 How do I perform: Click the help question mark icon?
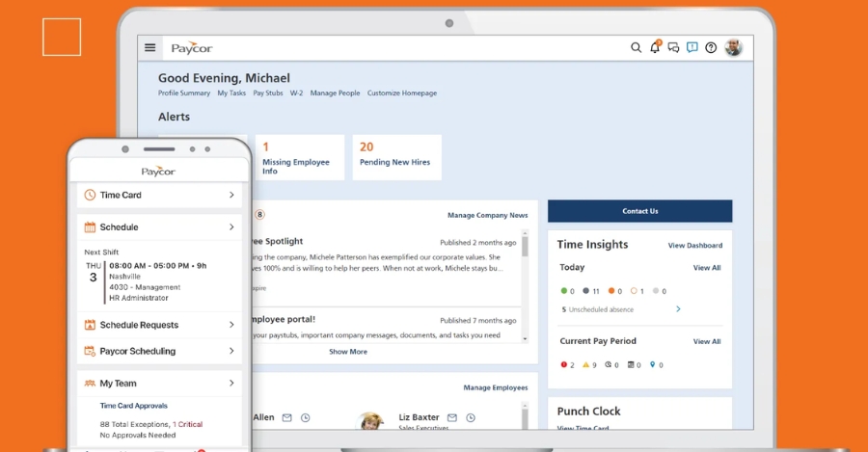click(x=711, y=47)
